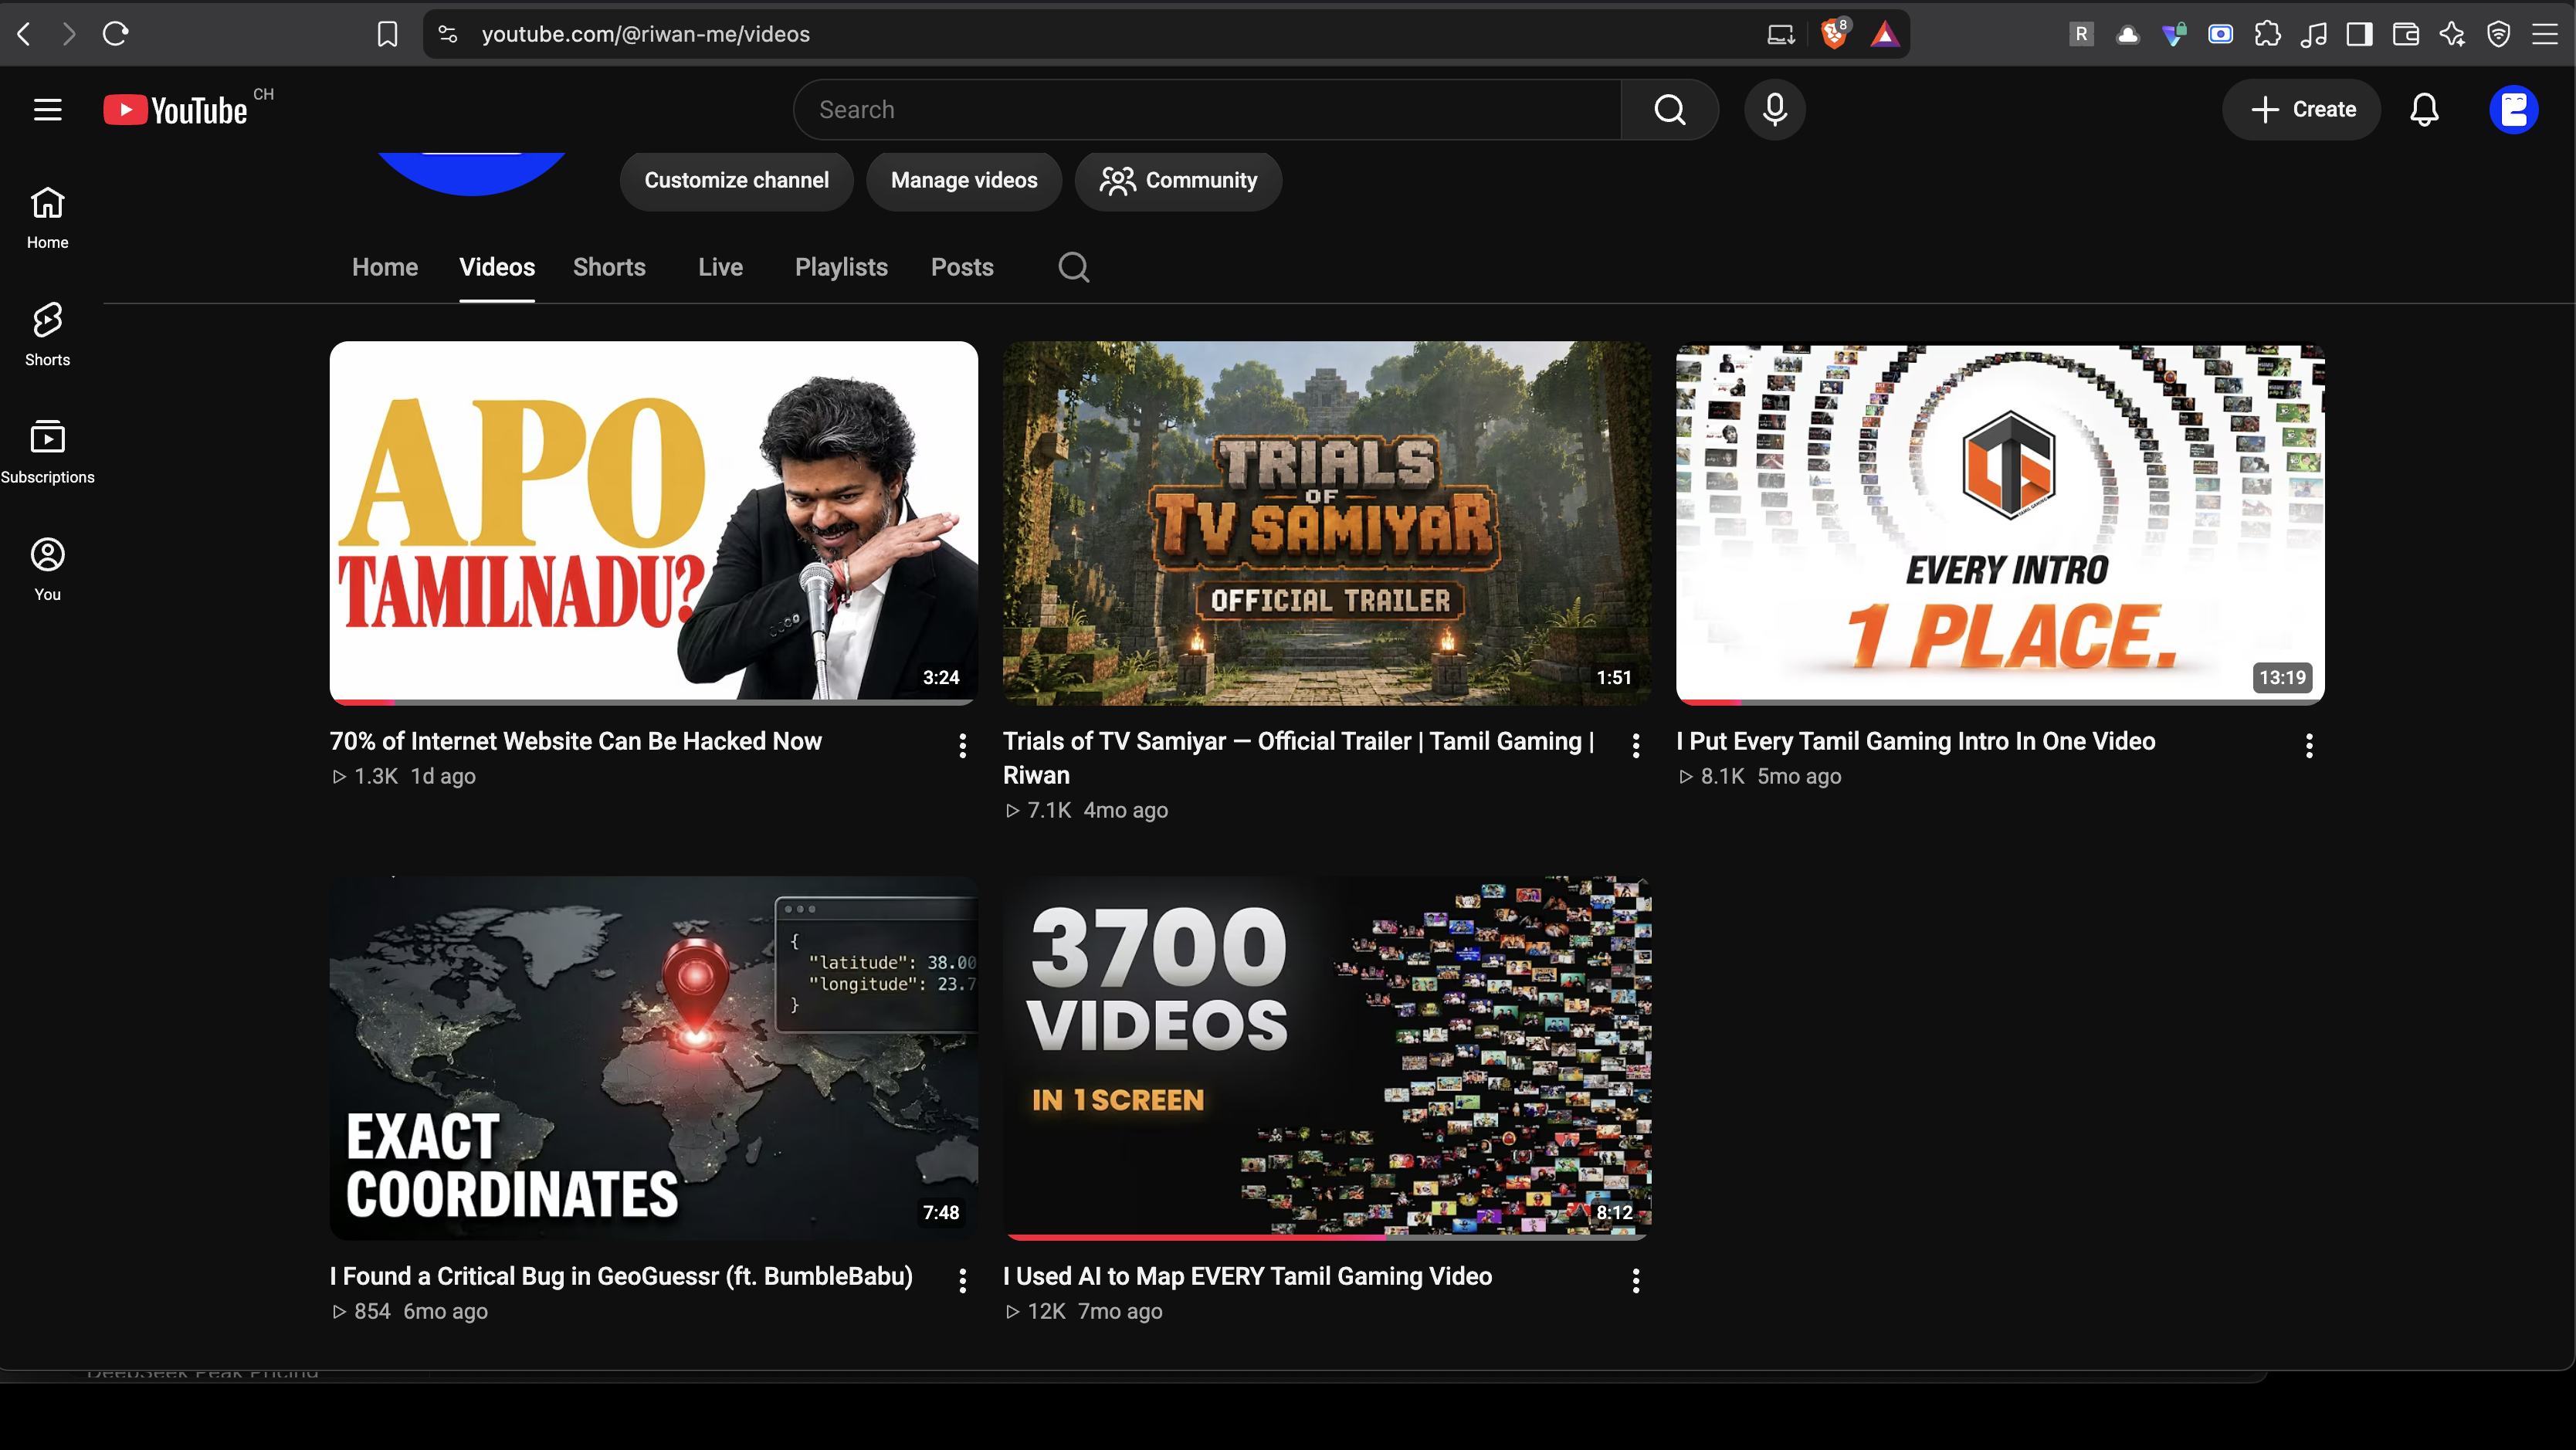Open Subscriptions in the sidebar
2576x1450 pixels.
(47, 453)
